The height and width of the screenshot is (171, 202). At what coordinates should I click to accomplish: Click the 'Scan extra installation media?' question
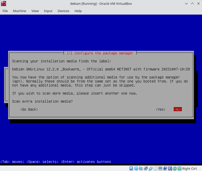coord(42,102)
